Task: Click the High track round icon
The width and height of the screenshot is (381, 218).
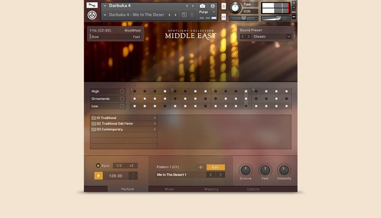Action: point(122,91)
